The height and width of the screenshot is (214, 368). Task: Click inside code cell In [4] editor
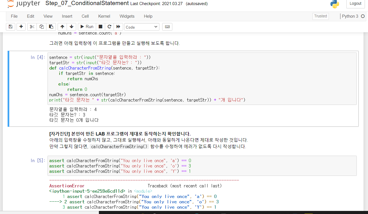[x=202, y=79]
